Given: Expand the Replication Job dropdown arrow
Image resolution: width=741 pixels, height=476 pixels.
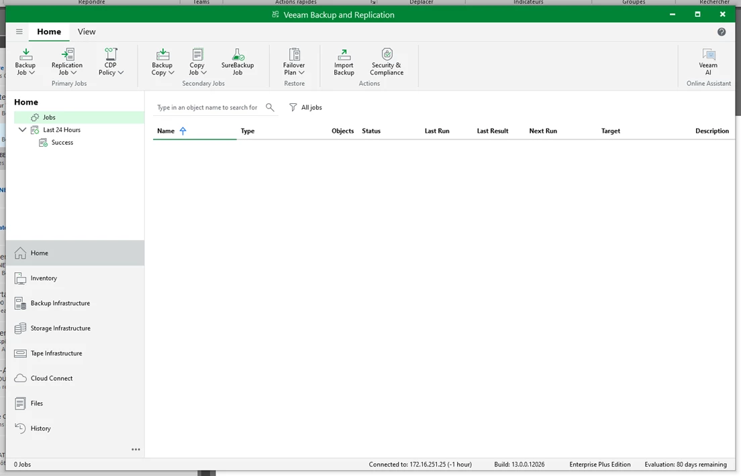Looking at the screenshot, I should pyautogui.click(x=73, y=72).
